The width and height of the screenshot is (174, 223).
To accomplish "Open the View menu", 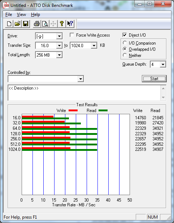I will 21,15.
